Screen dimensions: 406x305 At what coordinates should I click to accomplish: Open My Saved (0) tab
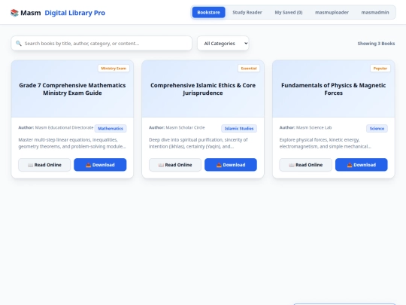(x=289, y=13)
